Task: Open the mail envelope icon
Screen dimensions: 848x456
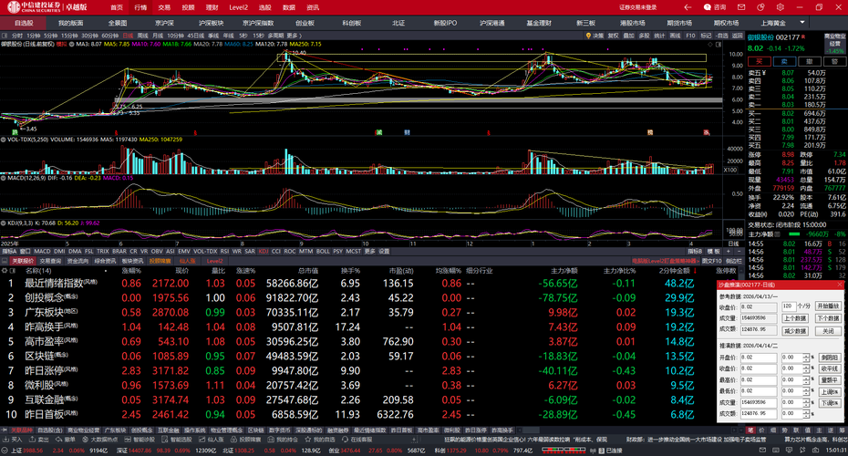Action: coord(741,7)
